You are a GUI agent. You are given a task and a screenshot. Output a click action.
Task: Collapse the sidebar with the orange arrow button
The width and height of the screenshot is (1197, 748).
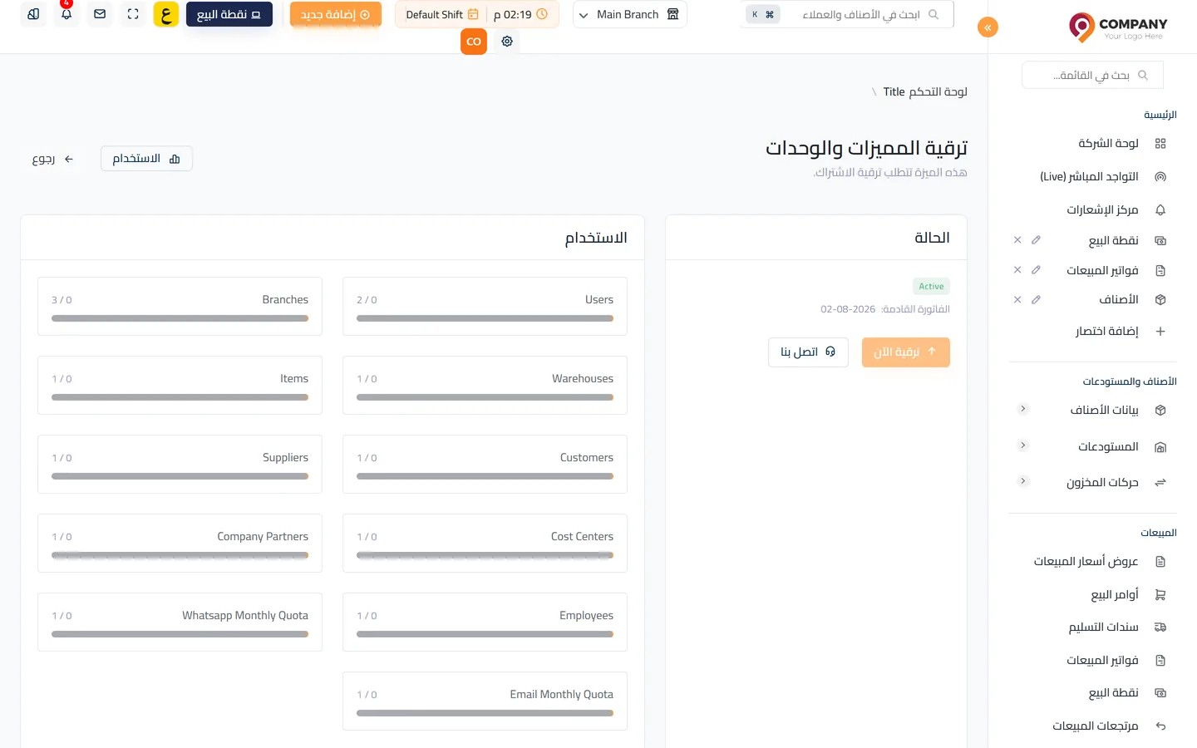[x=988, y=27]
